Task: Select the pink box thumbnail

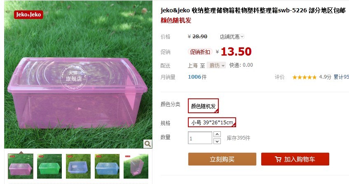Action: 21,166
